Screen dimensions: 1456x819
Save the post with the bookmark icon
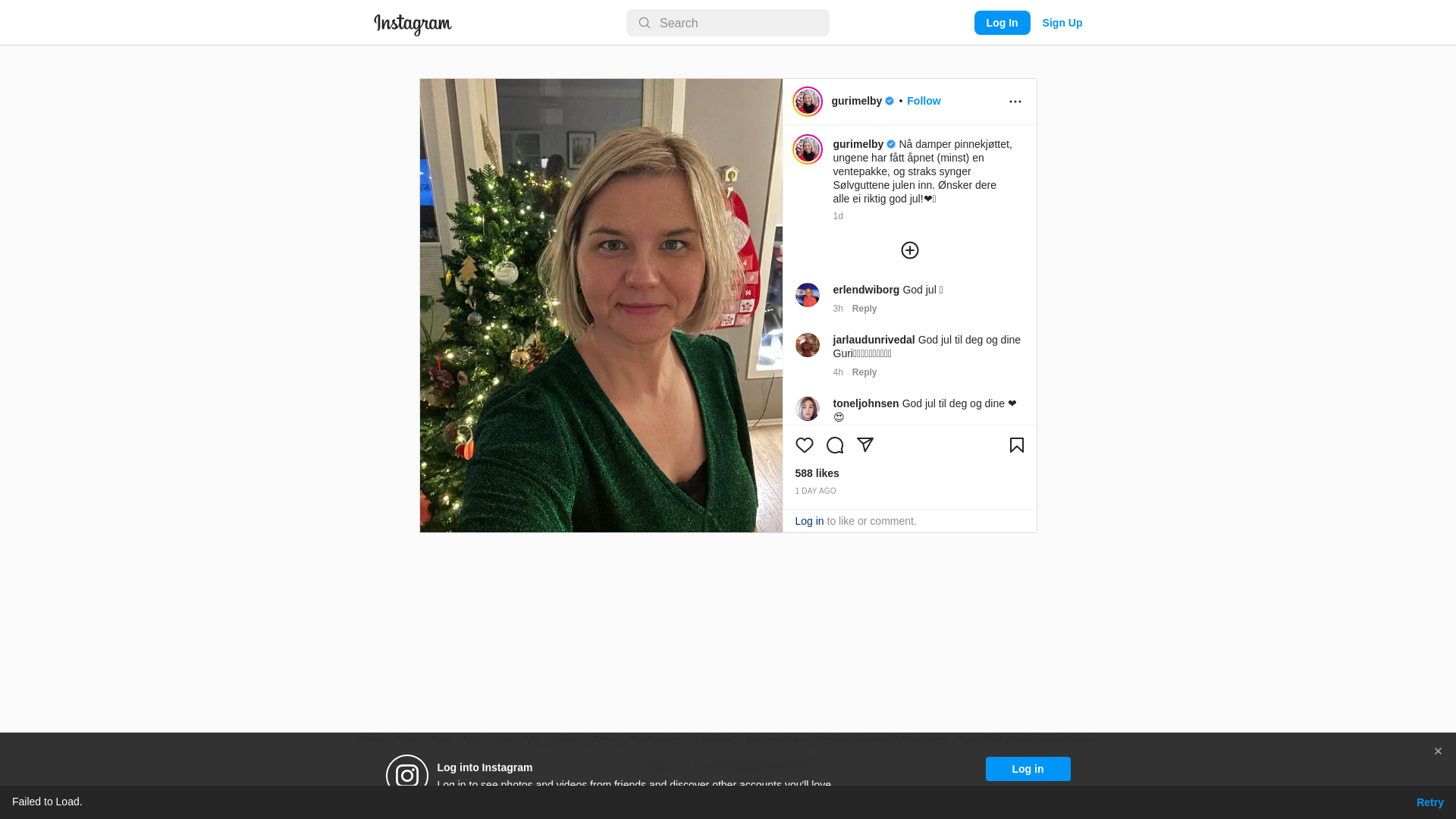(1017, 445)
